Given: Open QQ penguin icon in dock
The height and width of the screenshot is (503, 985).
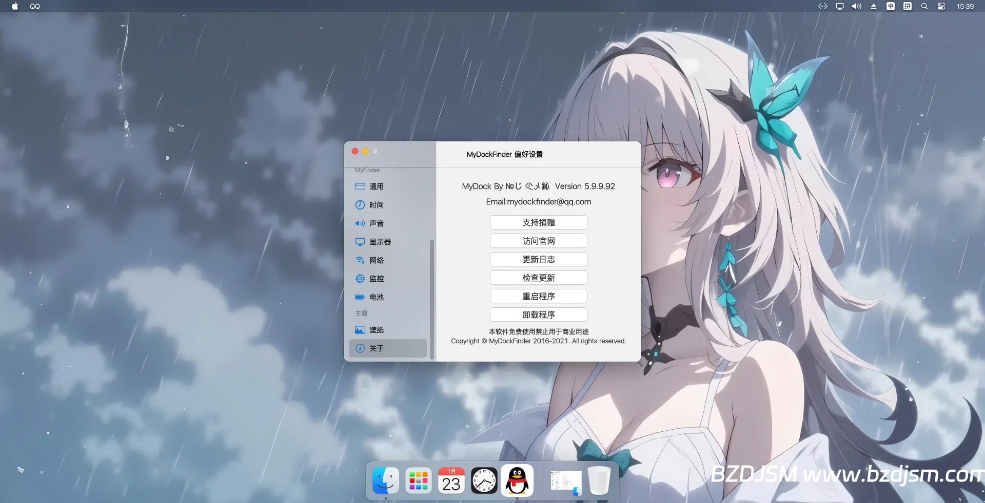Looking at the screenshot, I should point(517,480).
